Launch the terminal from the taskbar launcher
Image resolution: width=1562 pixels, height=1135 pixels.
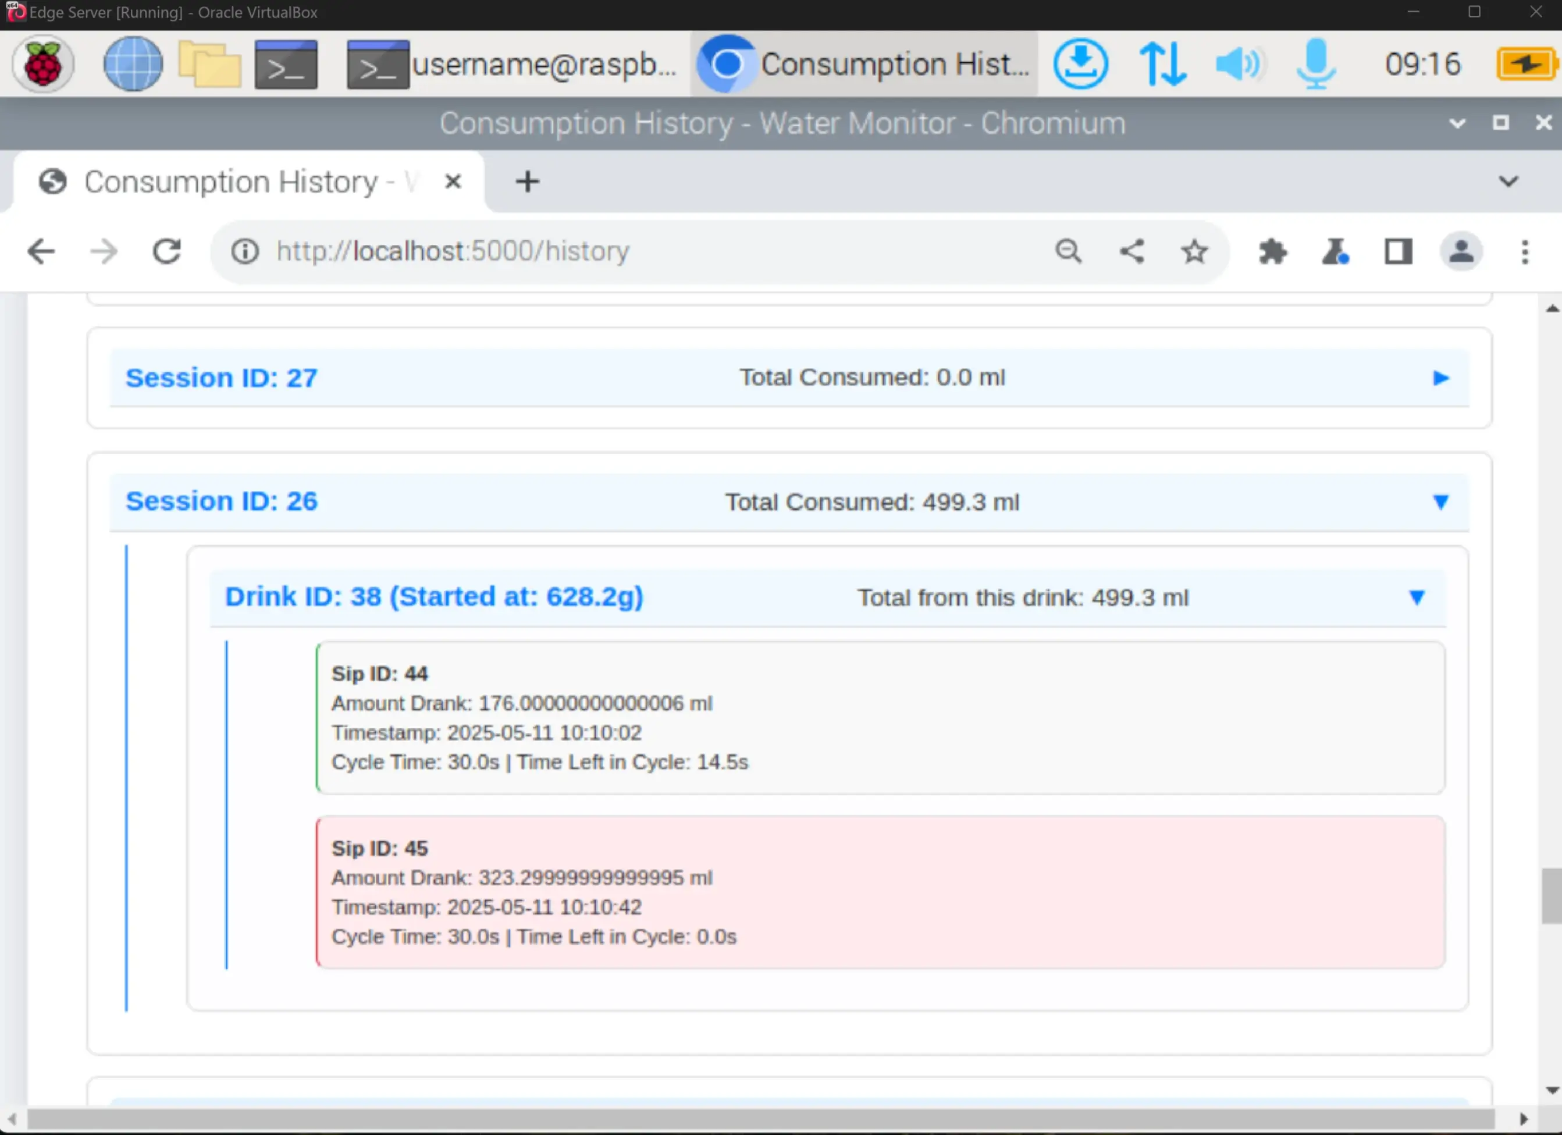[x=286, y=64]
